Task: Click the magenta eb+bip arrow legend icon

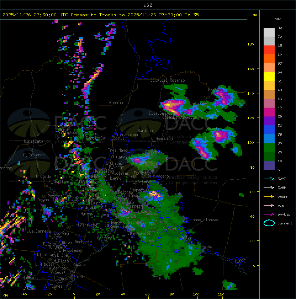Action: tap(269, 214)
